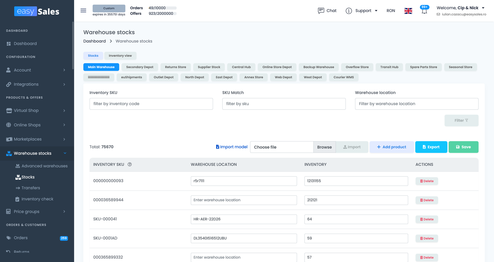Screen dimensions: 494x262
Task: Click the UK flag language icon
Action: click(408, 11)
